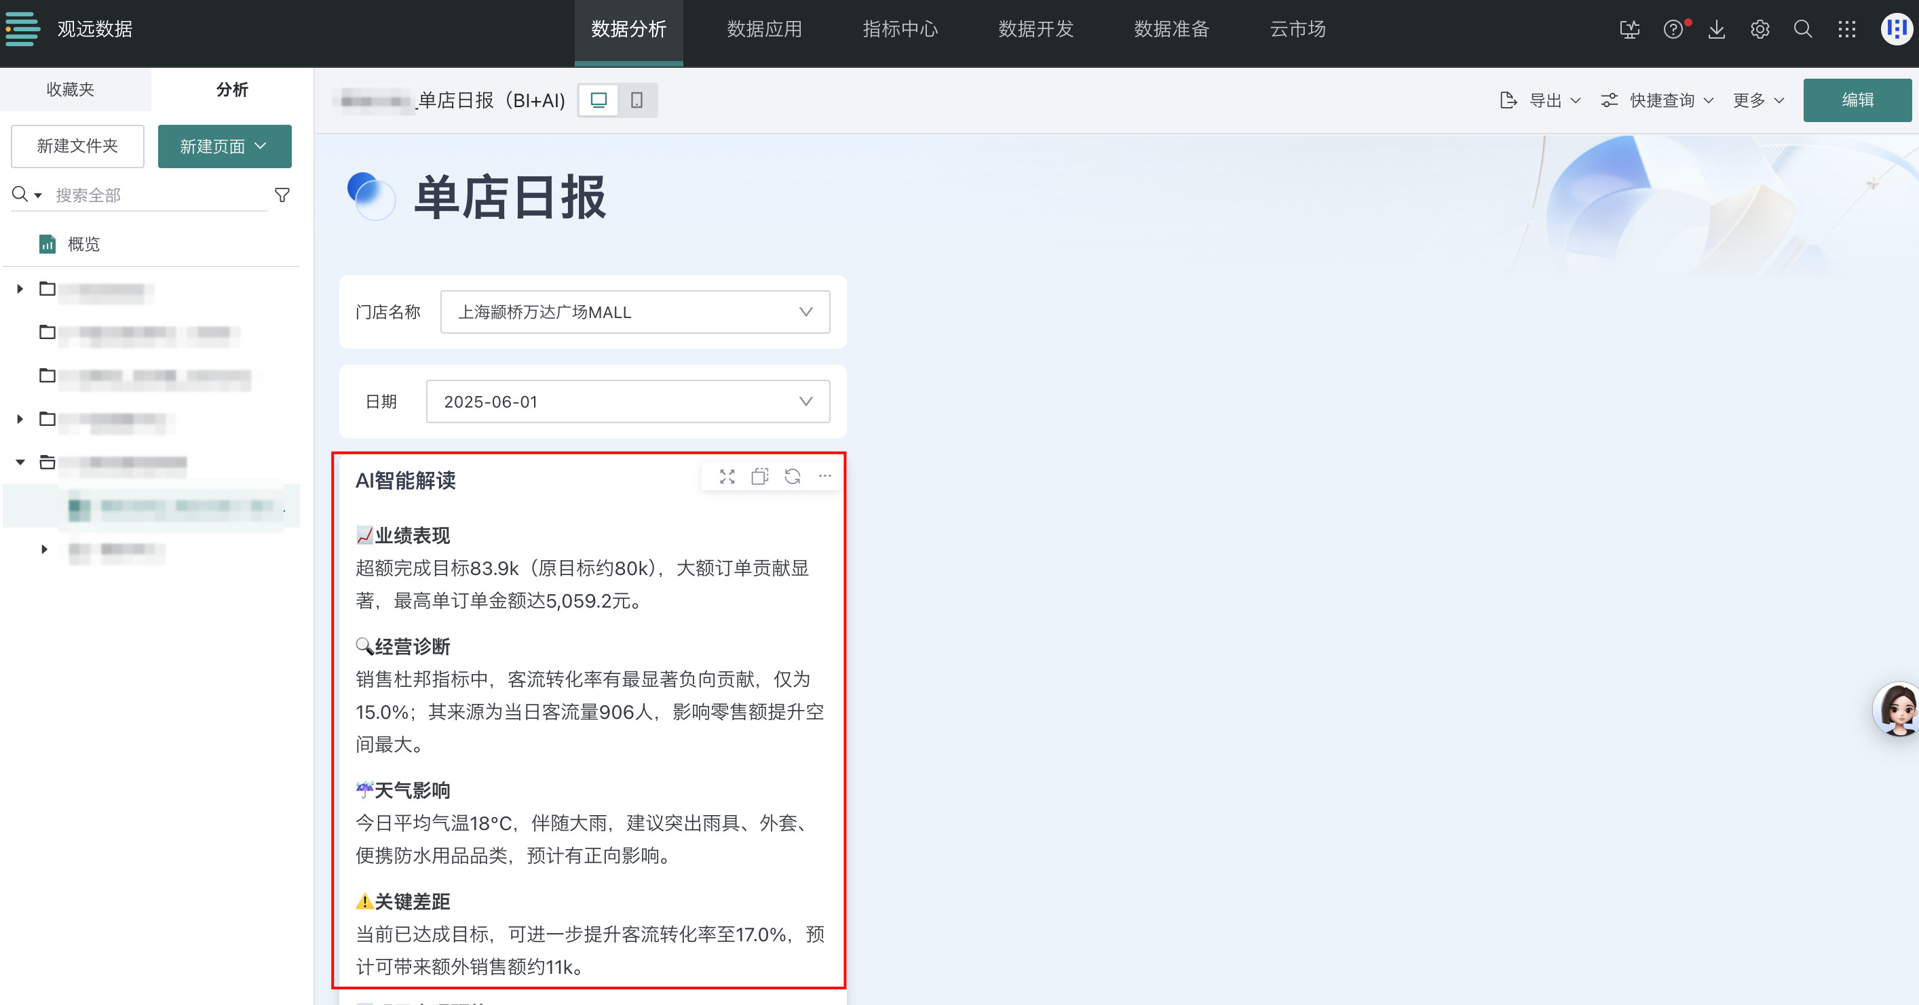
Task: Open the 快捷查询 dropdown
Action: [x=1657, y=100]
